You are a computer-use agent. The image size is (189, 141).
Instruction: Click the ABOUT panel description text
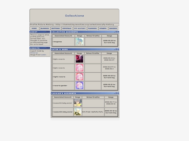(40, 39)
